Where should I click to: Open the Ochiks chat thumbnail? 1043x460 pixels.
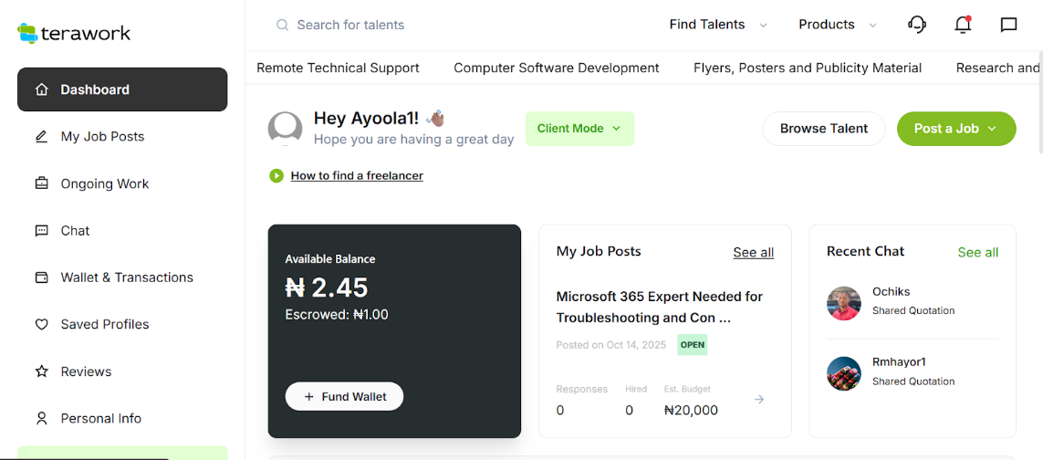pyautogui.click(x=844, y=303)
